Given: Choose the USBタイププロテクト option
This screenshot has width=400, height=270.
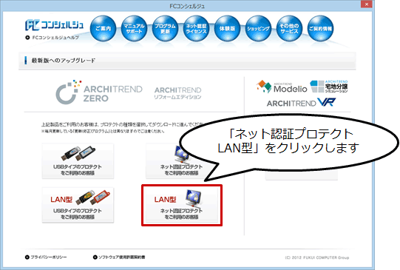Looking at the screenshot, I should [x=78, y=161].
